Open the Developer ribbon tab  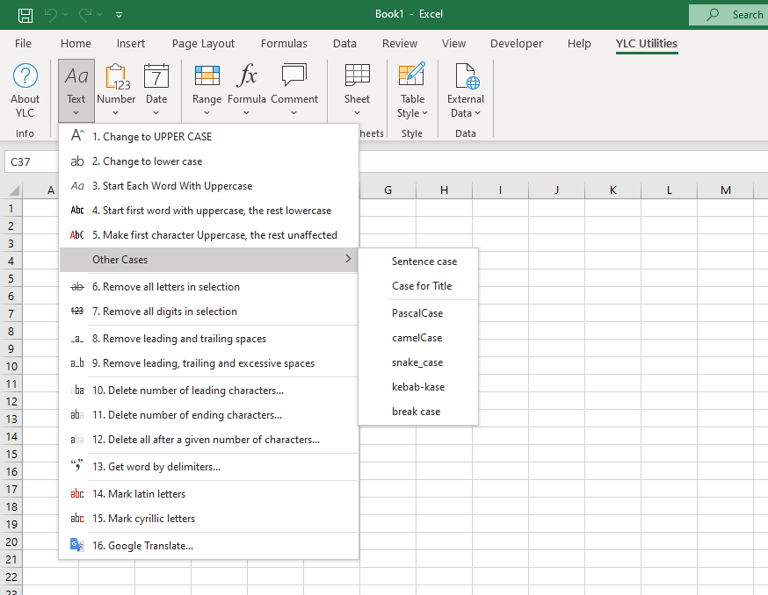click(x=517, y=43)
